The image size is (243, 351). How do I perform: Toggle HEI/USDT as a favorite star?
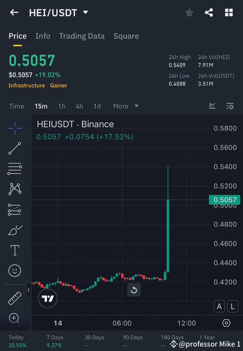189,12
